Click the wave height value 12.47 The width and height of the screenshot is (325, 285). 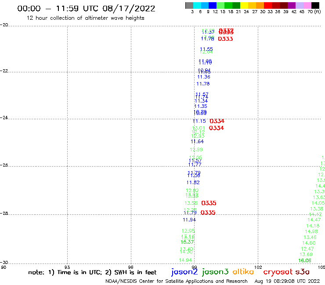point(307,249)
